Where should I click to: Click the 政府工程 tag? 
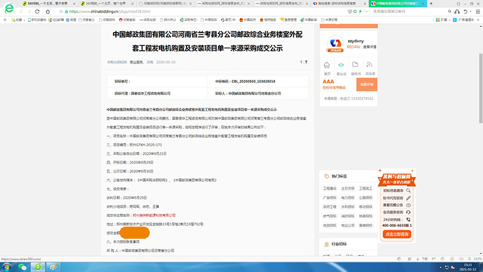[330, 207]
